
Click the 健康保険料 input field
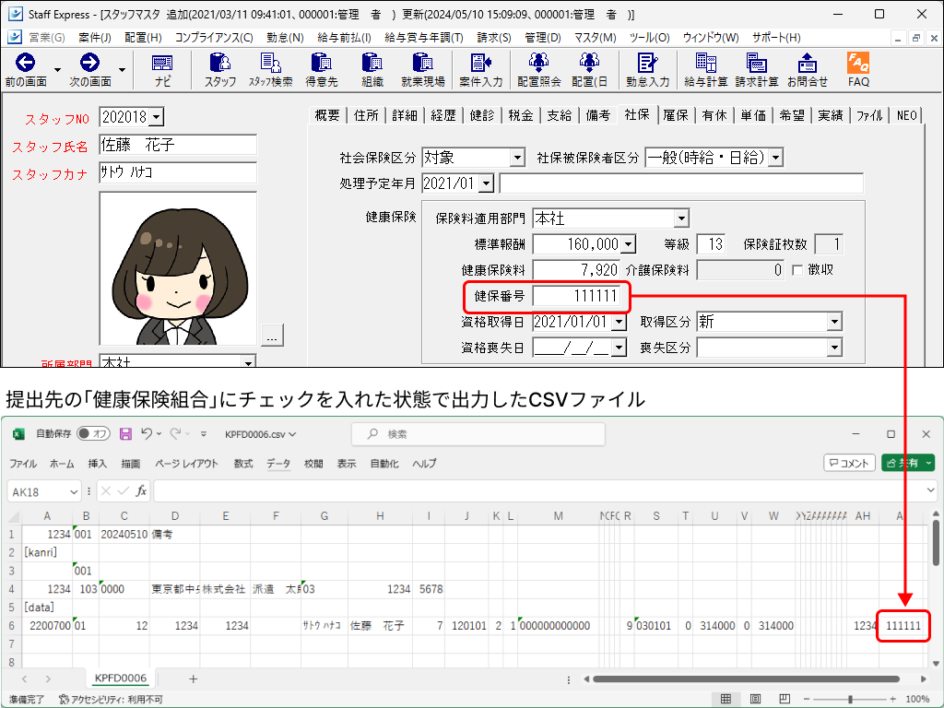coord(576,270)
